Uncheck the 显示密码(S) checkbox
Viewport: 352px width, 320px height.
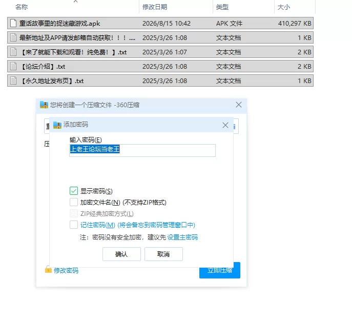tap(74, 191)
